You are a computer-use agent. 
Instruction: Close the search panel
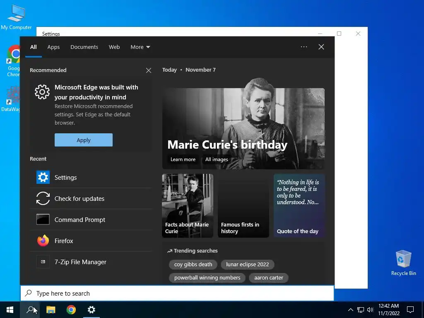pos(321,47)
